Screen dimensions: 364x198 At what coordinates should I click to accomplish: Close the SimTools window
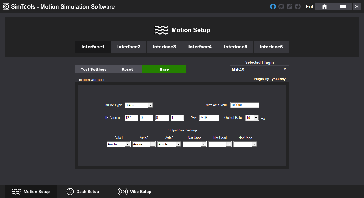357,6
